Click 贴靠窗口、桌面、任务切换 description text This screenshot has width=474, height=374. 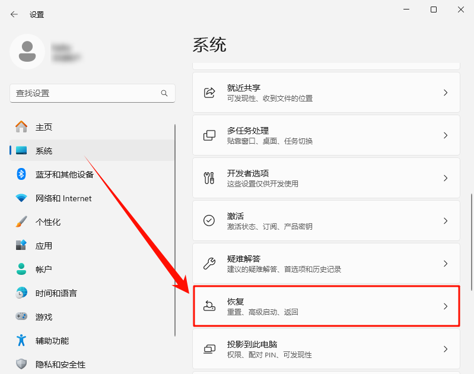270,141
